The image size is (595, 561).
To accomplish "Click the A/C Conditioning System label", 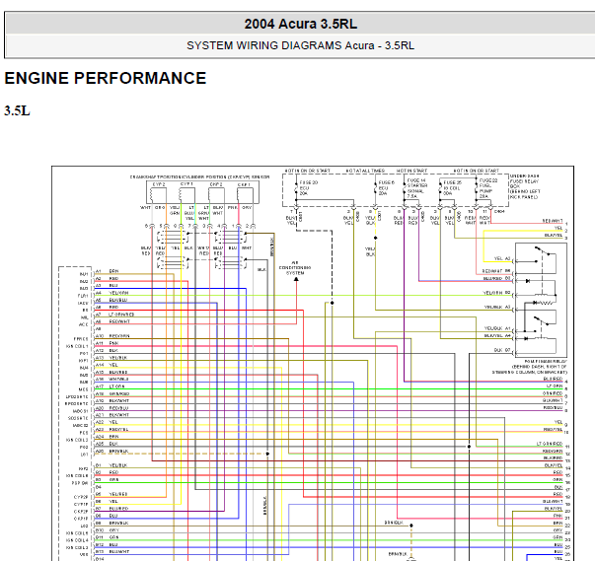I will coord(295,267).
